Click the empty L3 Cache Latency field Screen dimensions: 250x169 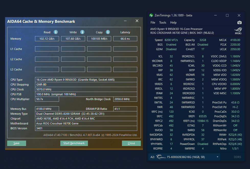pyautogui.click(x=125, y=69)
